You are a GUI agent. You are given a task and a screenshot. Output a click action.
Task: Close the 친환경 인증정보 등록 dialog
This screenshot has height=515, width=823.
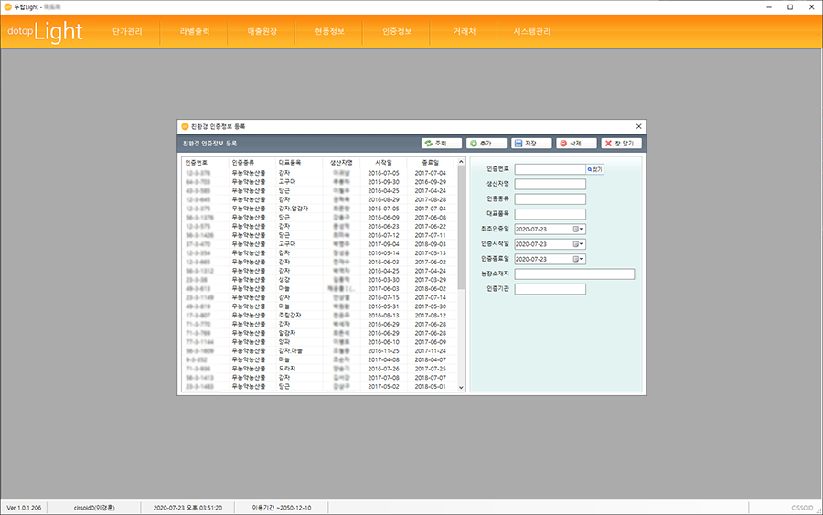[x=638, y=126]
